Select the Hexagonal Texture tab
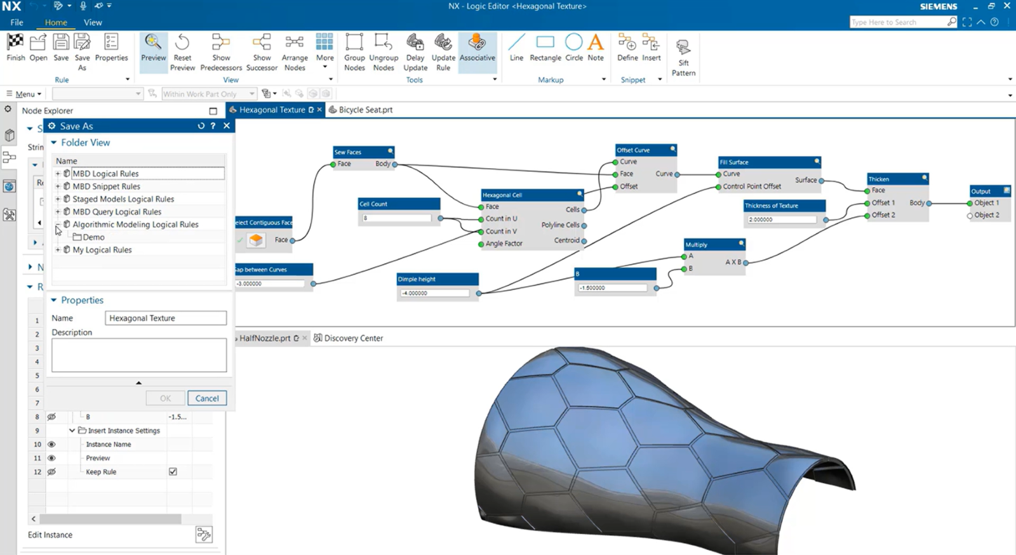1016x555 pixels. [272, 110]
